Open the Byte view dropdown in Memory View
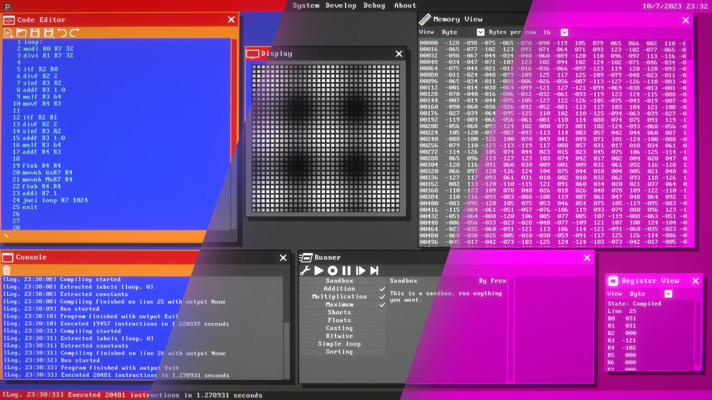The image size is (712, 400). coord(481,32)
